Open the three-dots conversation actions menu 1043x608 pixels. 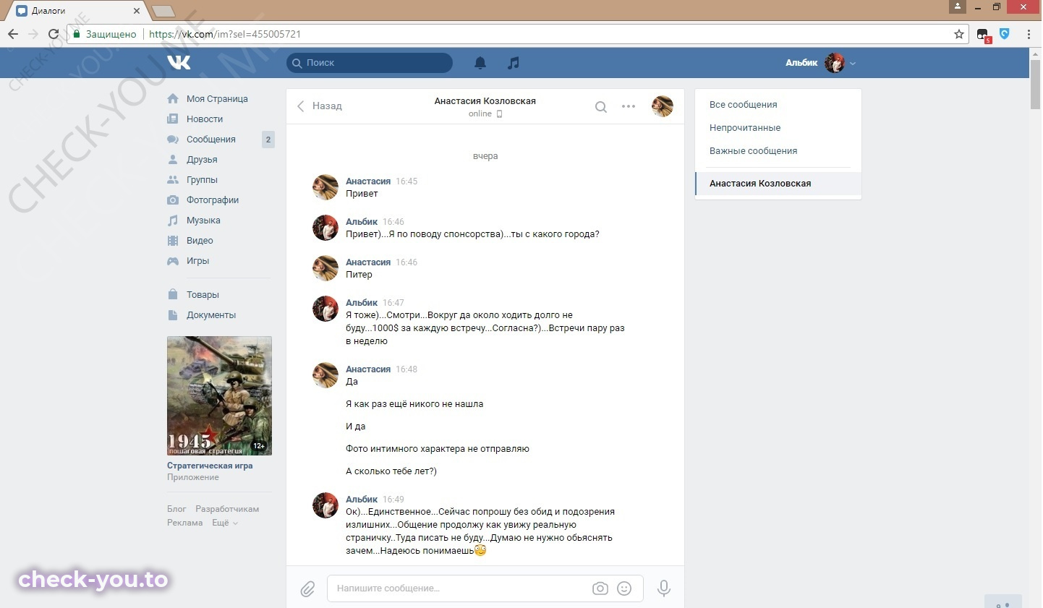click(x=629, y=106)
